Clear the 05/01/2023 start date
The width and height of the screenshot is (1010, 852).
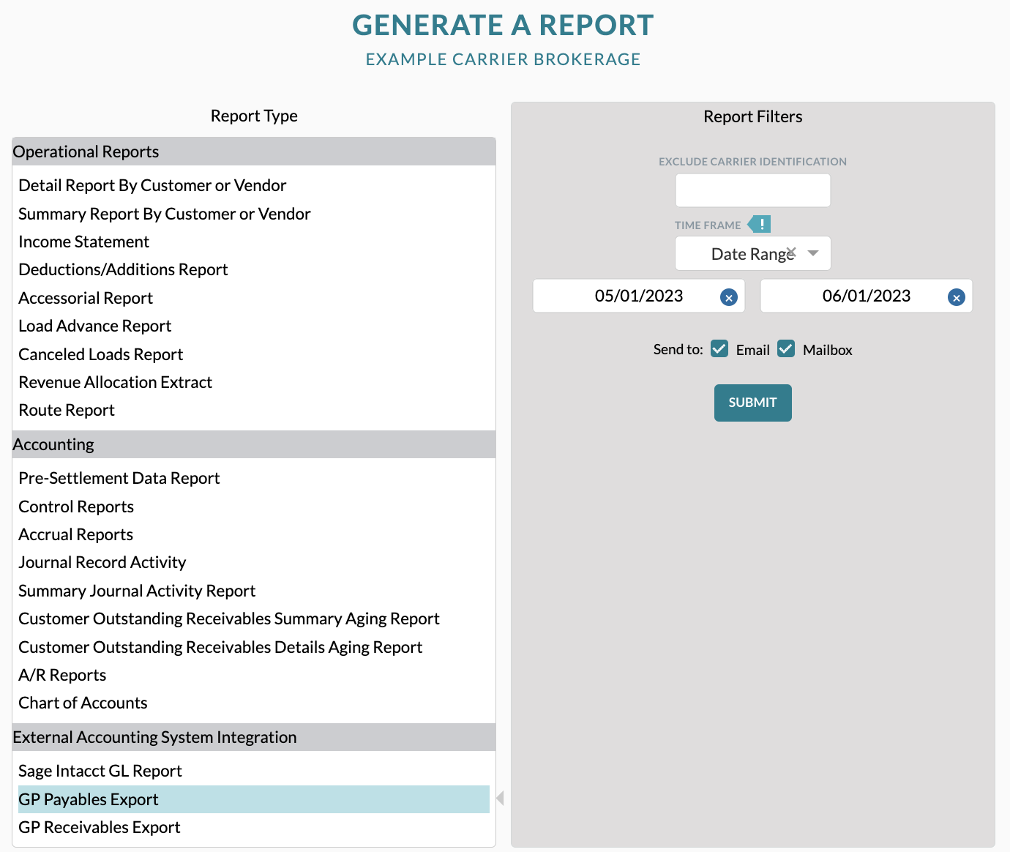pos(728,297)
